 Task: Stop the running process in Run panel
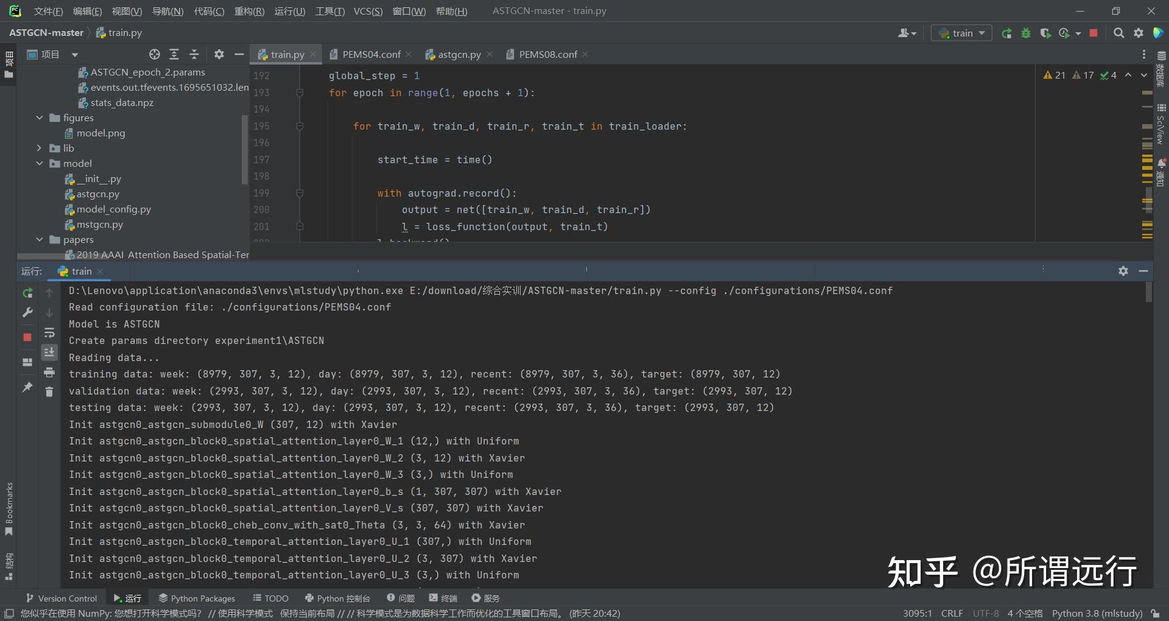point(27,337)
